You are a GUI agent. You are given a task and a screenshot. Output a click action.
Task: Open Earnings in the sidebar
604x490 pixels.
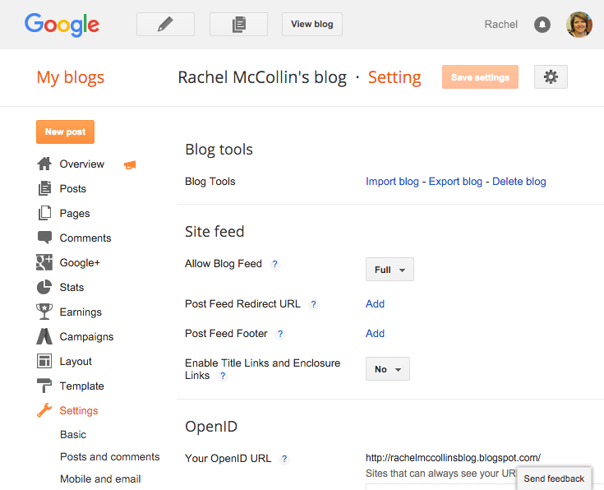81,312
